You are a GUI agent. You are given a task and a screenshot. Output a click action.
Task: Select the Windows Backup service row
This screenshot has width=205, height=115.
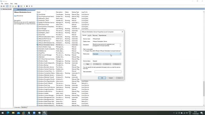click(x=59, y=65)
